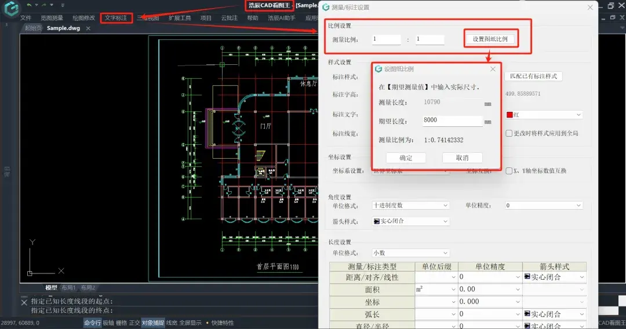Check X、Y轴坐标数值互换 checkbox

point(509,171)
